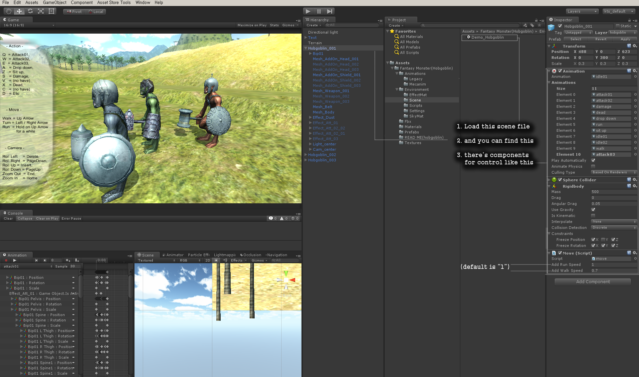Collapse the Hobgoblin_001 hierarchy node
This screenshot has height=377, width=639.
[x=306, y=48]
